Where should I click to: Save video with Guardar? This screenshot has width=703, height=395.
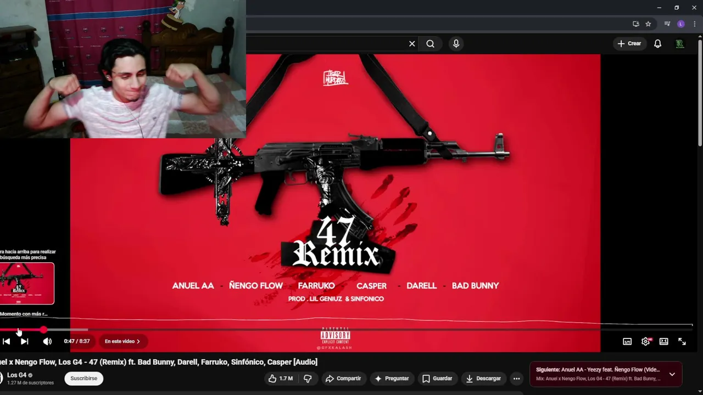(x=437, y=379)
